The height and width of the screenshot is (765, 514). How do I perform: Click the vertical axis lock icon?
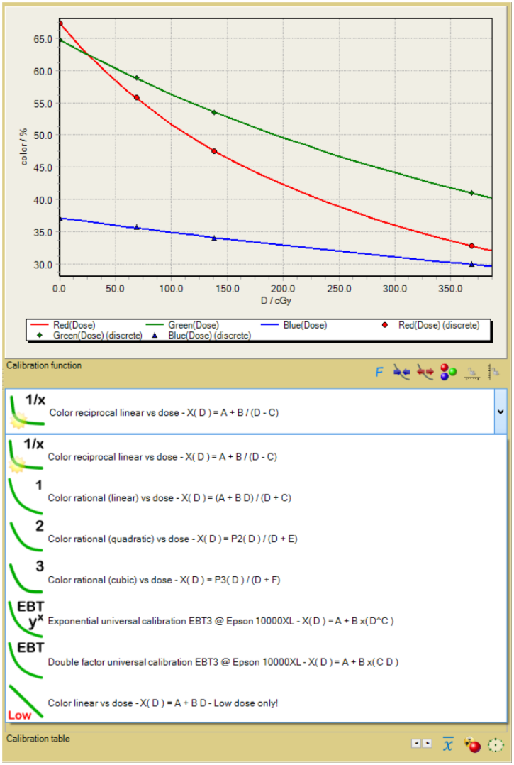click(x=493, y=373)
